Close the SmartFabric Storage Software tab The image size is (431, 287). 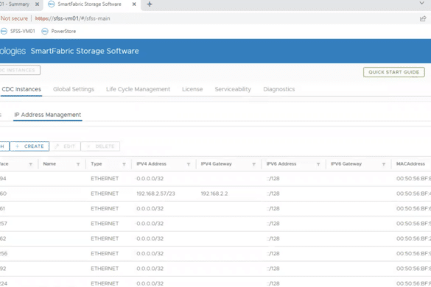click(134, 4)
